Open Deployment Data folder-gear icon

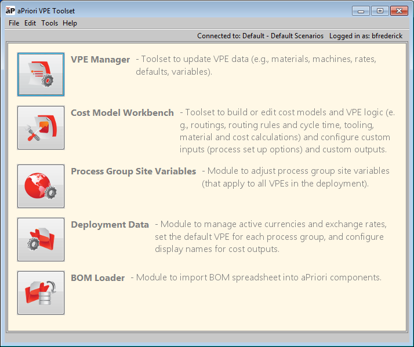(41, 239)
